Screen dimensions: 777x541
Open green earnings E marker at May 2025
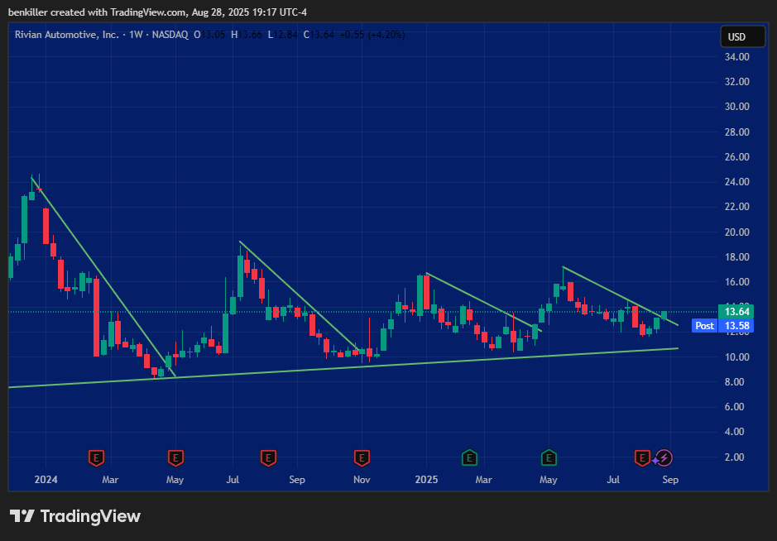[548, 457]
